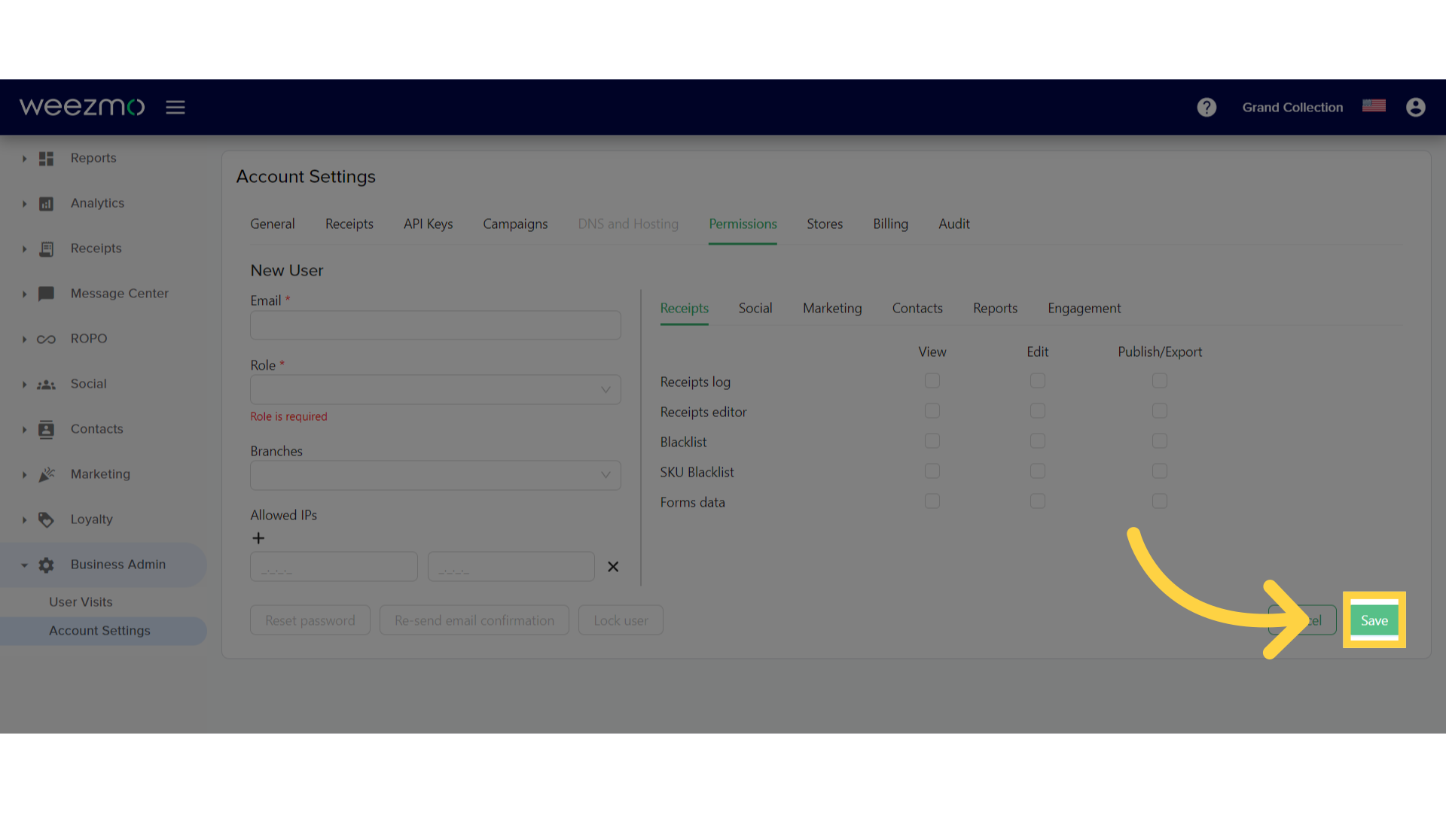
Task: Open User Visits in sidebar
Action: [x=81, y=602]
